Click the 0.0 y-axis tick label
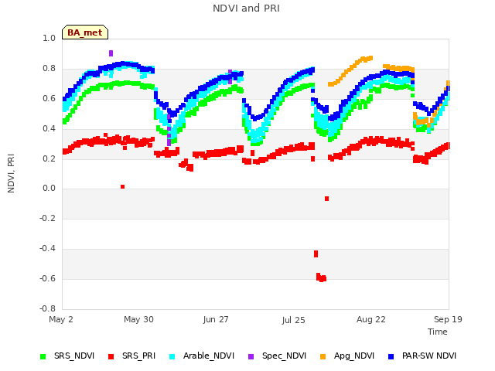 49,189
